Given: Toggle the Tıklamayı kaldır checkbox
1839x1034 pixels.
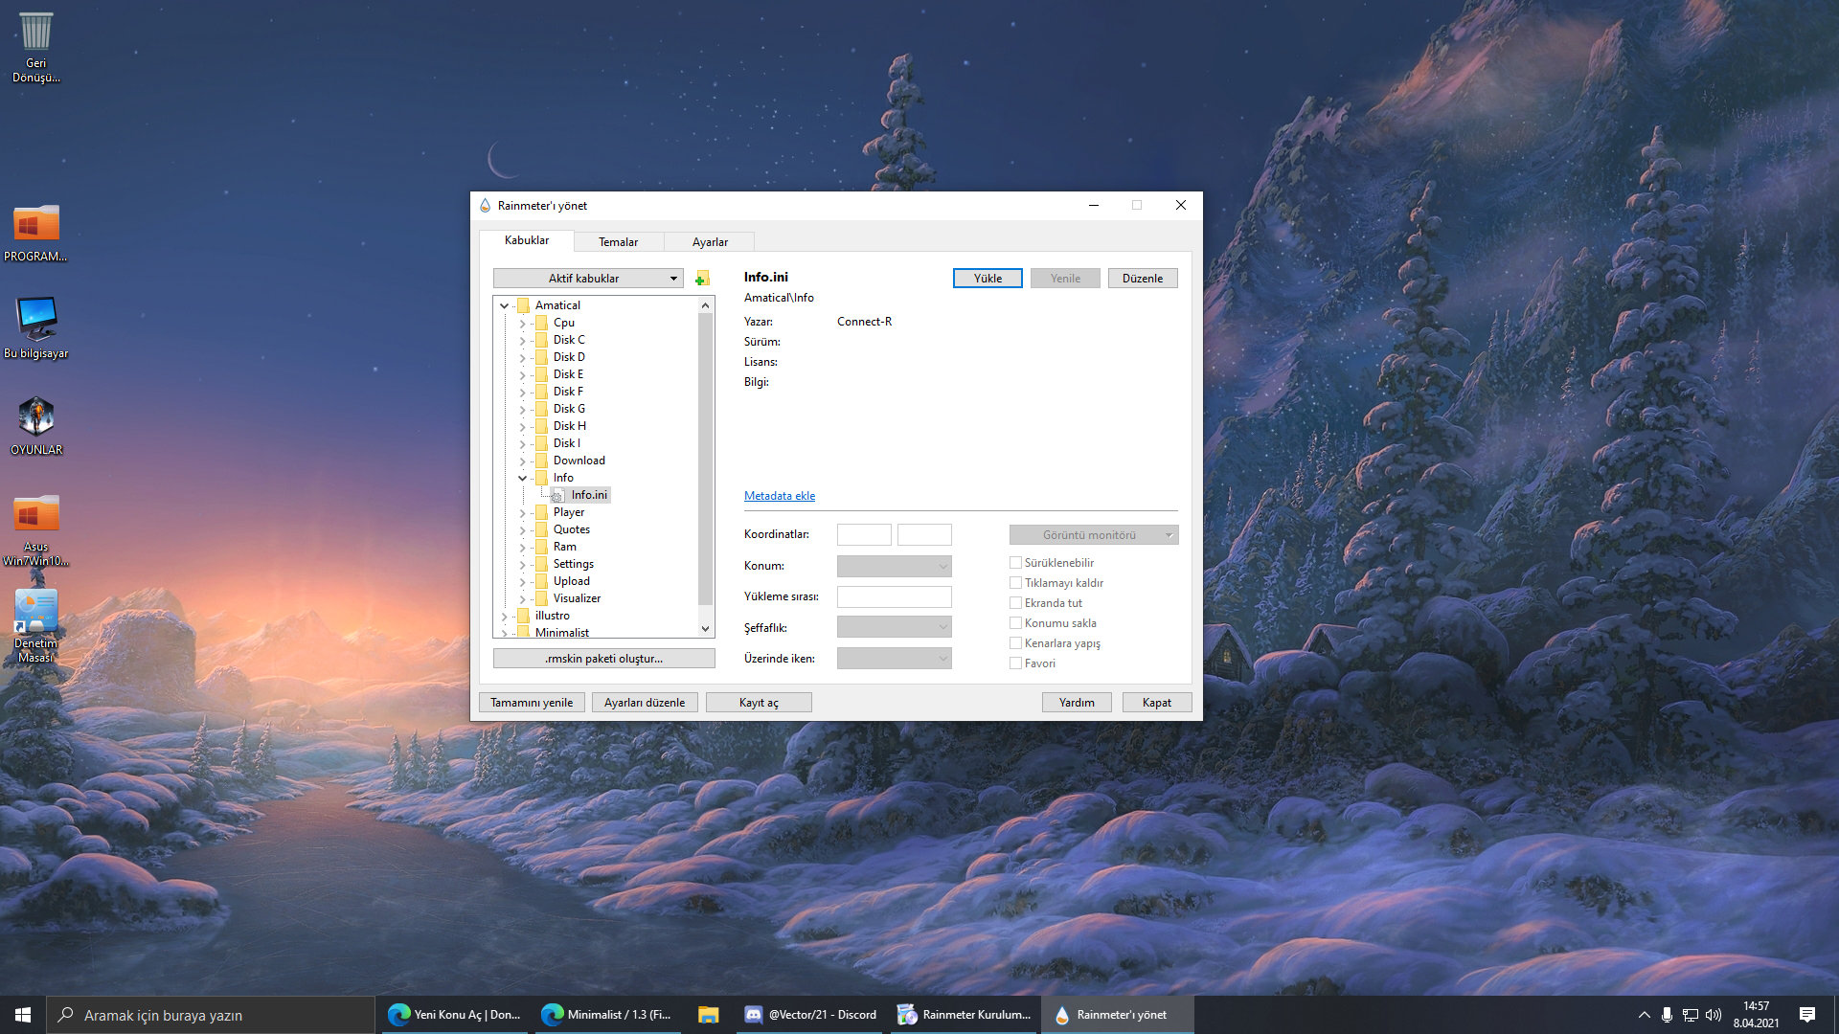Looking at the screenshot, I should point(1015,583).
